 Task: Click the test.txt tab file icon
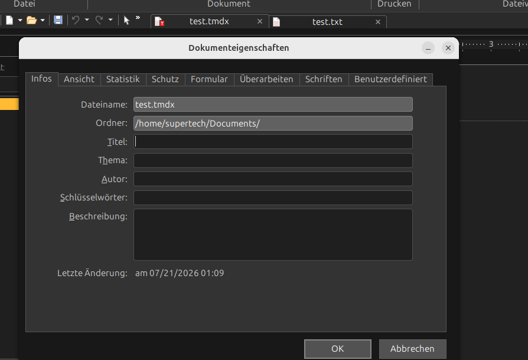(276, 22)
